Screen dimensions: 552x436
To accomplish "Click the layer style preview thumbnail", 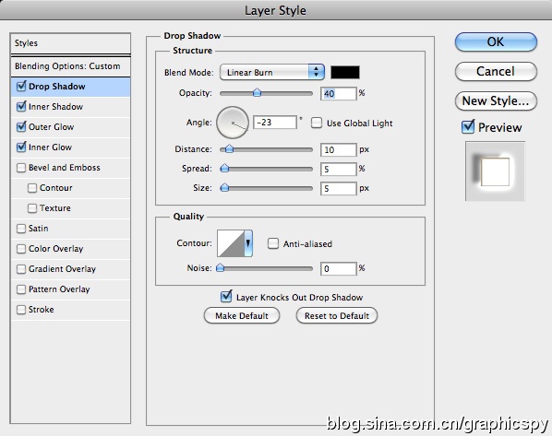I will click(495, 171).
